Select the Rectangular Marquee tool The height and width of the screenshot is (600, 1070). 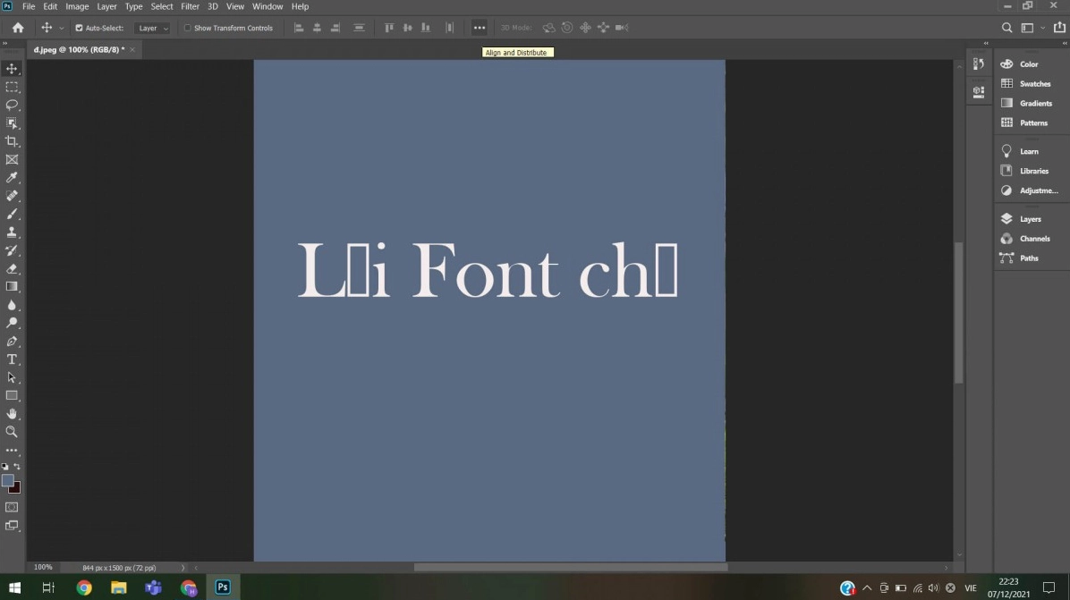click(x=12, y=88)
